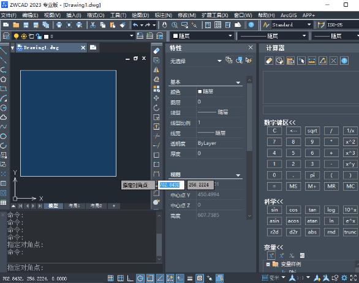The width and height of the screenshot is (359, 283).
Task: Select the Line drawing tool
Action: (x=3, y=51)
